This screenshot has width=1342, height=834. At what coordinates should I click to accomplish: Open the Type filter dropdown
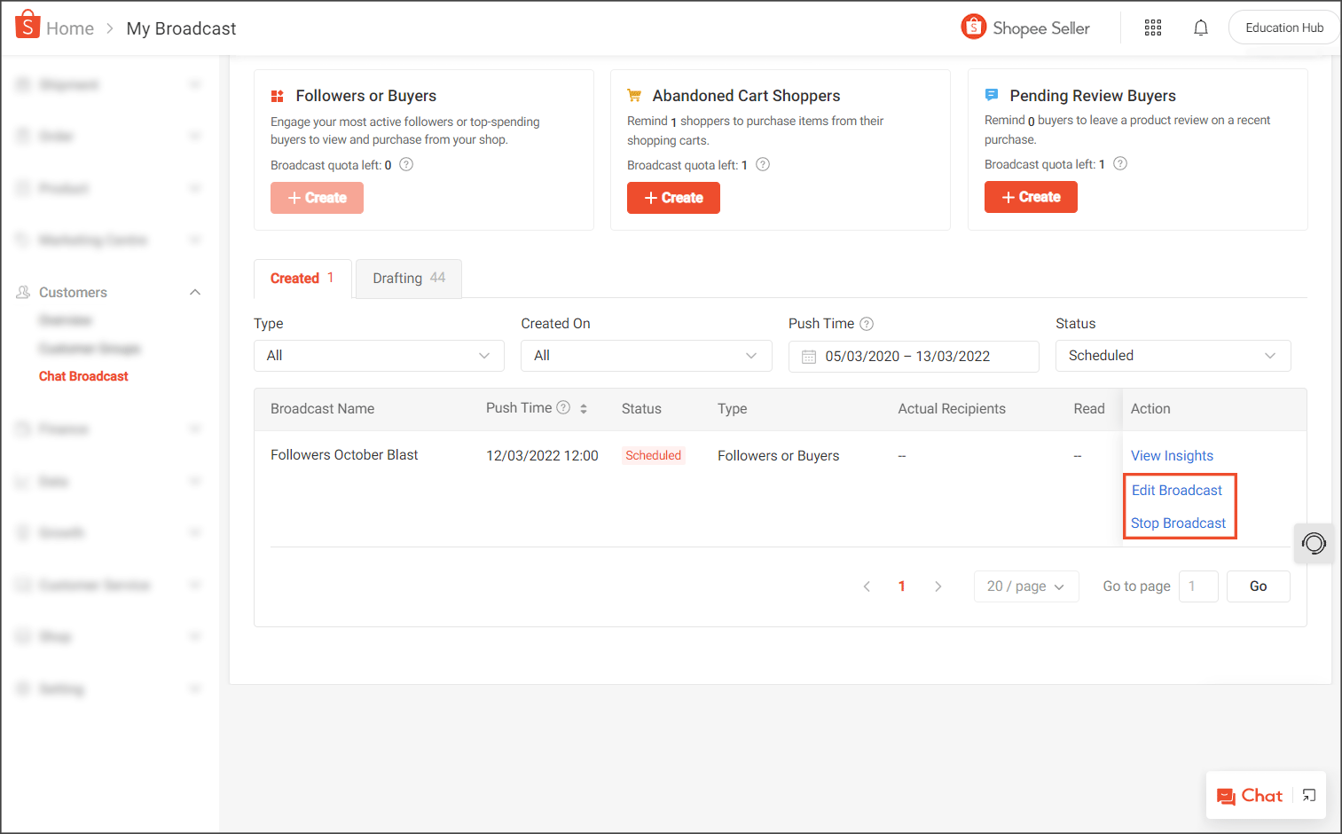pos(379,355)
